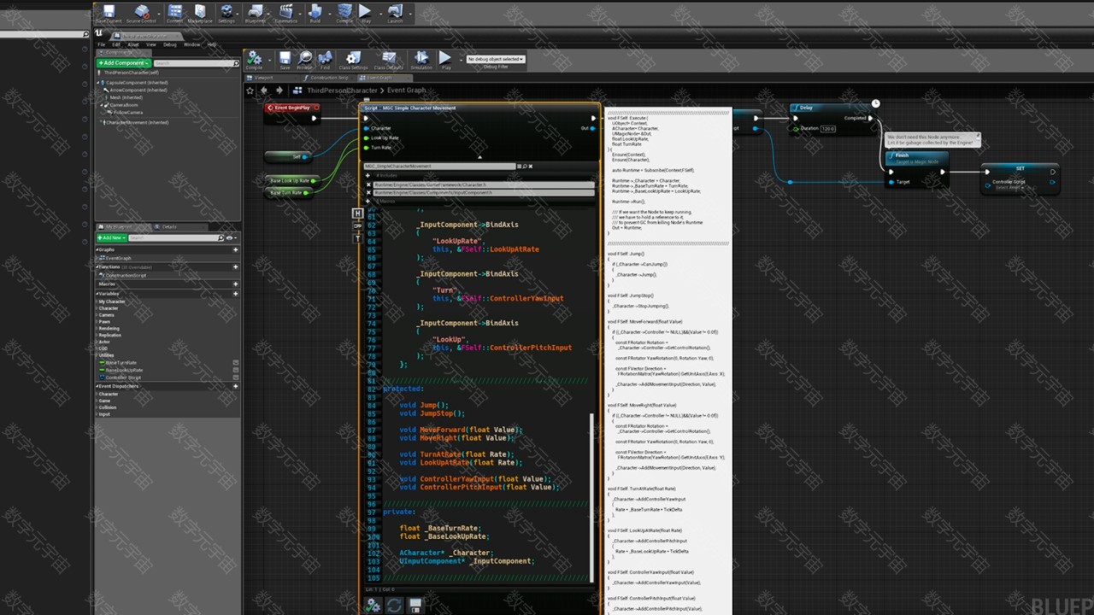The image size is (1094, 615).
Task: Add a new graph with Graphs plus
Action: 236,249
